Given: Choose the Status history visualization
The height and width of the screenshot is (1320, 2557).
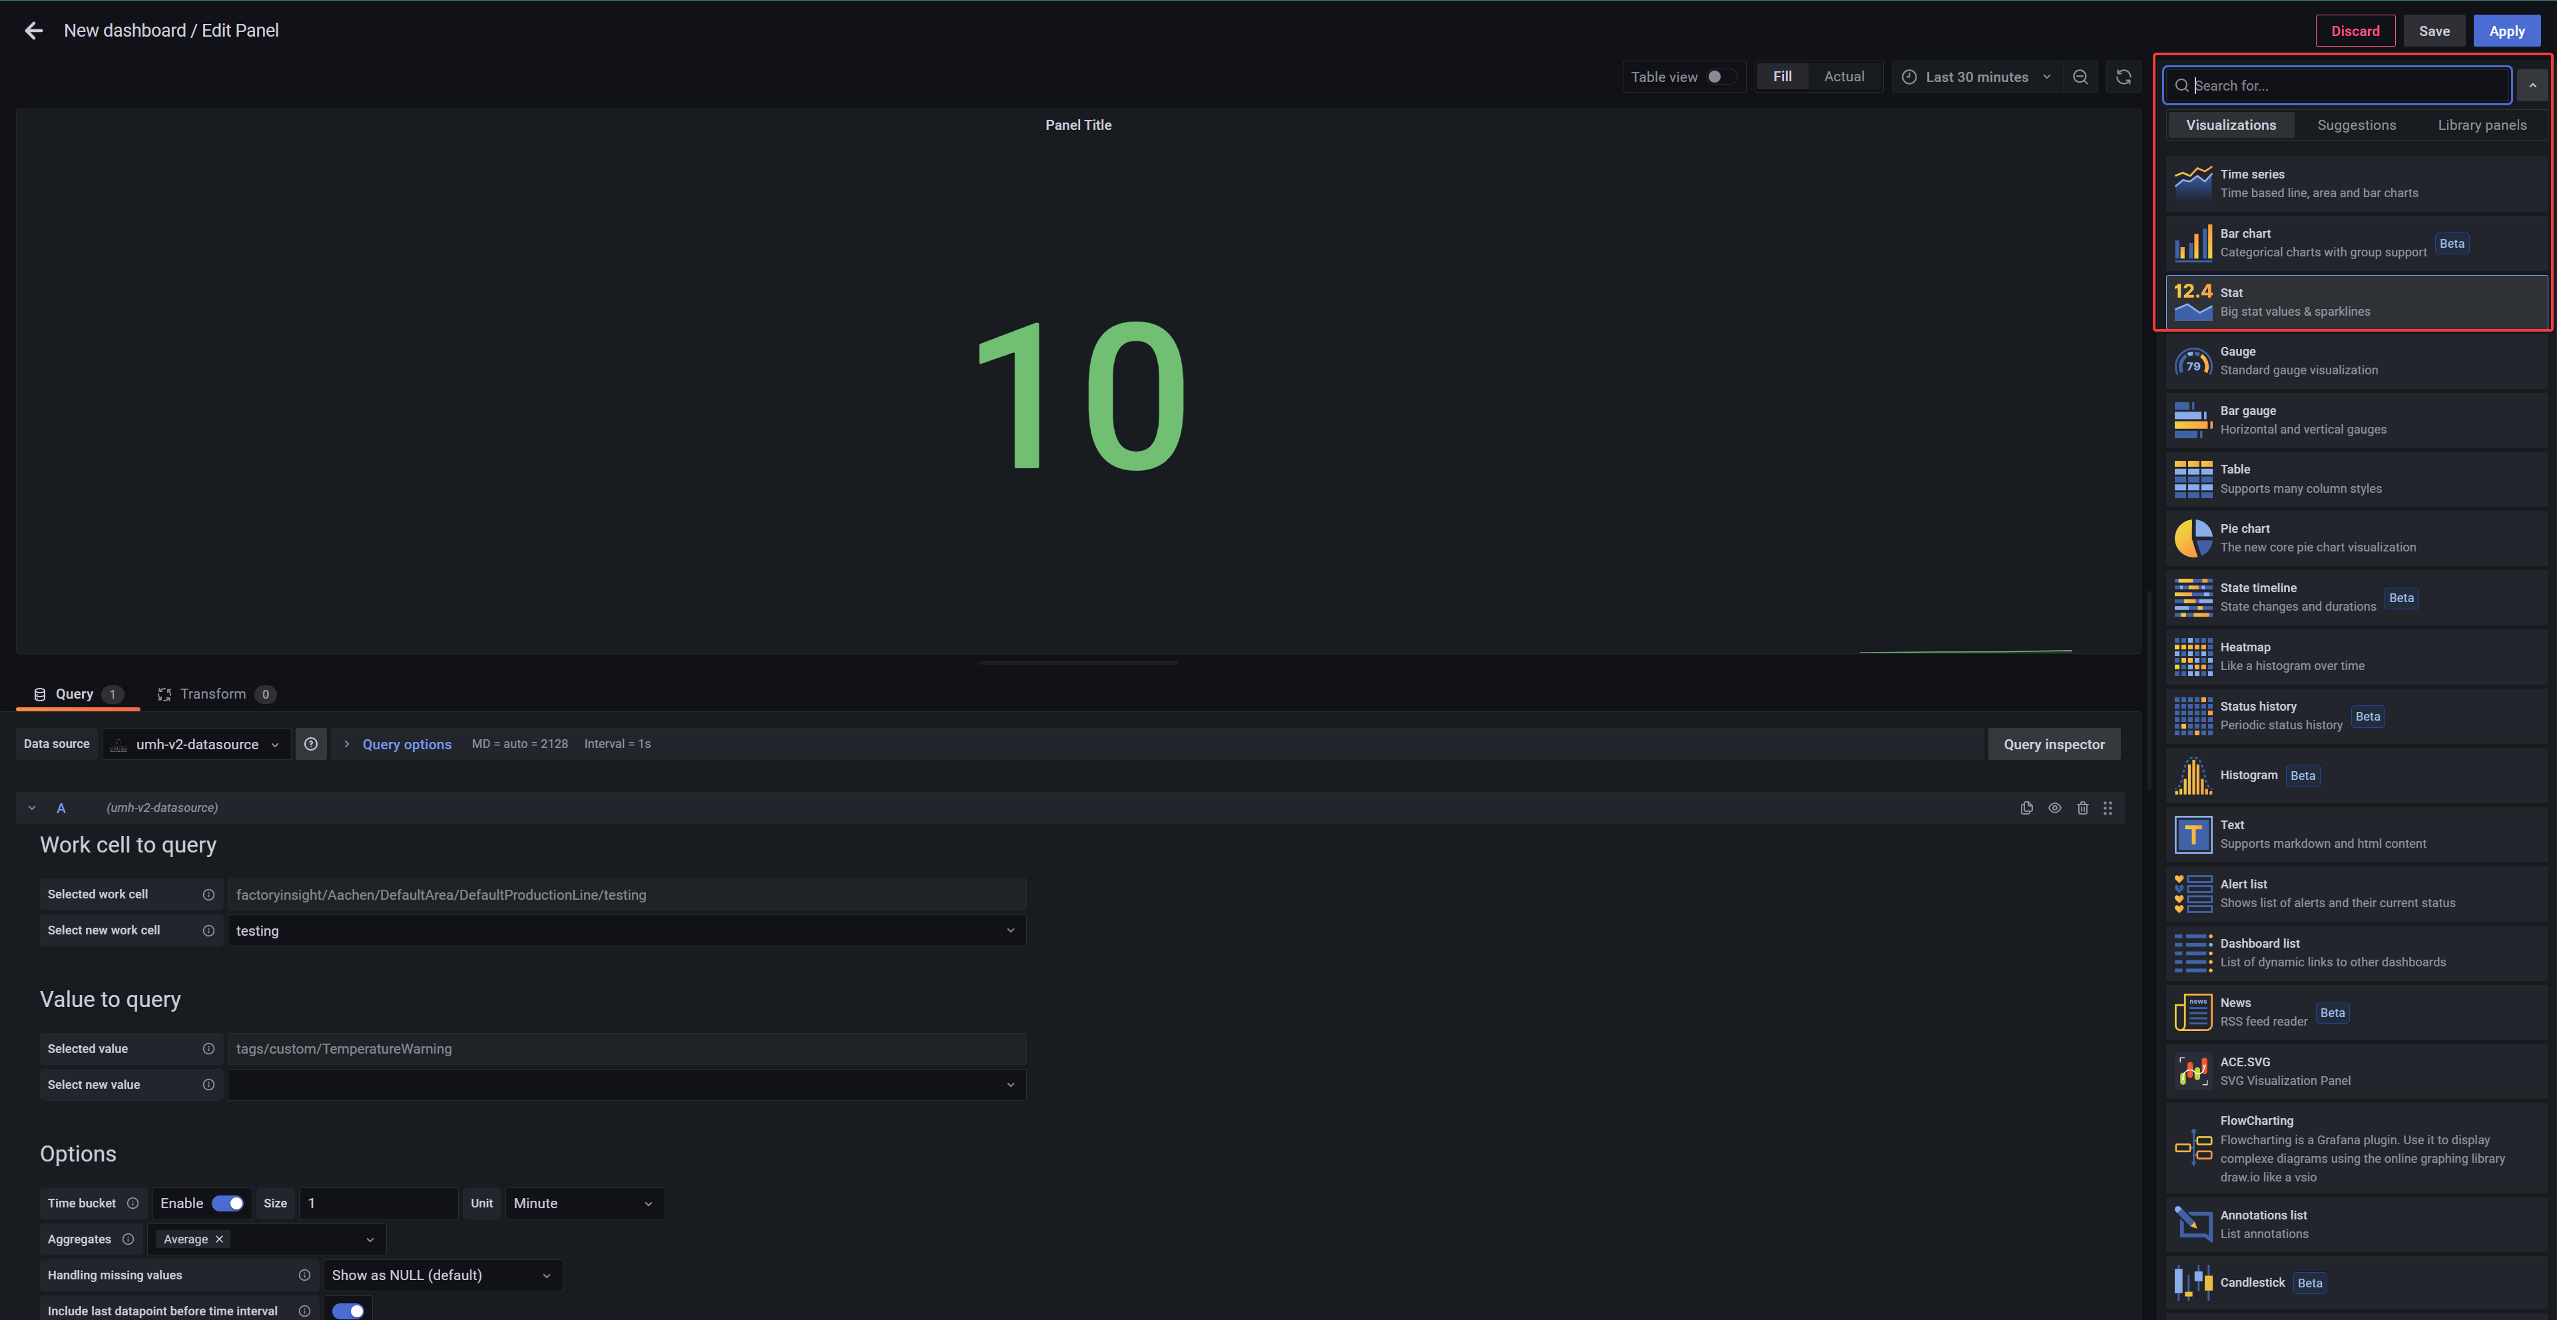Looking at the screenshot, I should click(2357, 715).
